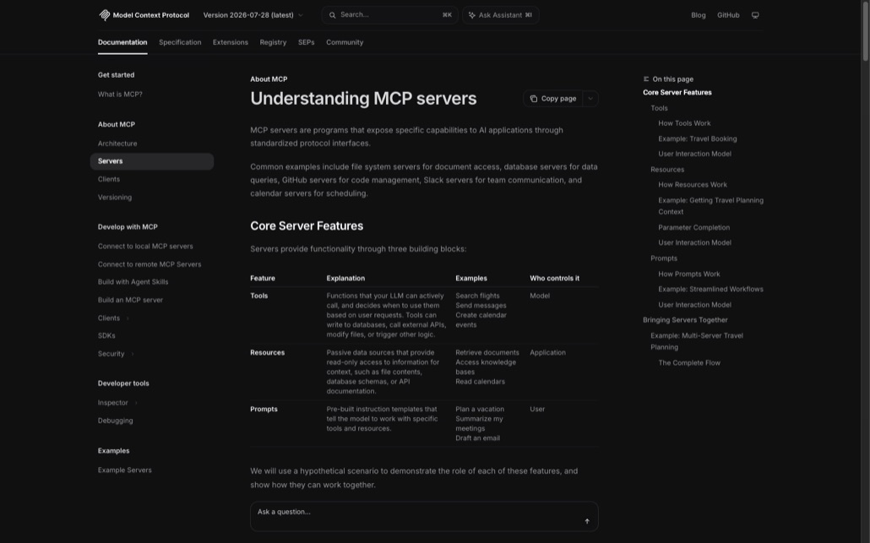Click the Tools cell in the feature table
The height and width of the screenshot is (543, 870).
(x=259, y=296)
